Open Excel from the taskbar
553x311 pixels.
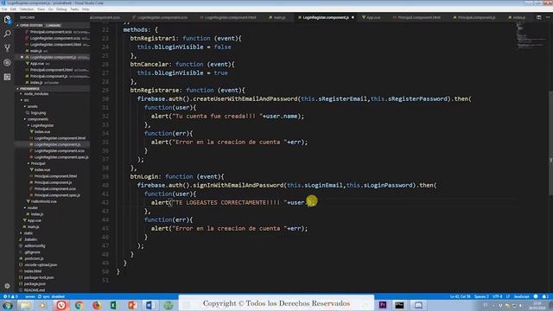click(114, 305)
